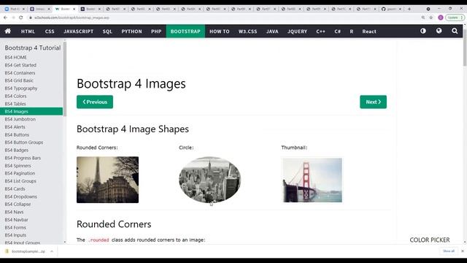Open BS4 Alerts link
Viewport: 467px width, 263px height.
(15, 126)
